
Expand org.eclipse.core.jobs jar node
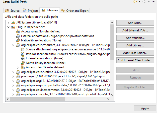click(x=13, y=95)
